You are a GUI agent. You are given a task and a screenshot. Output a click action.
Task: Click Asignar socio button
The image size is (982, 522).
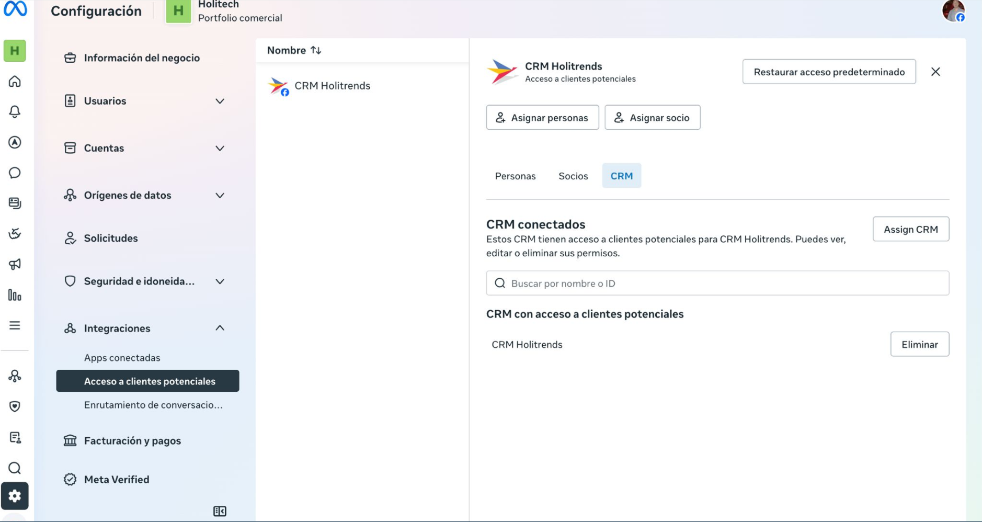pos(652,118)
